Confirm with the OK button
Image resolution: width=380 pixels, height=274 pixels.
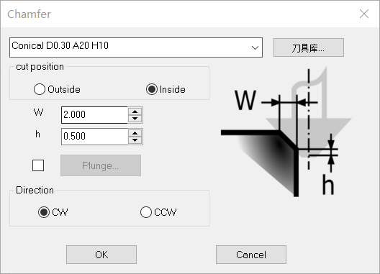(x=101, y=255)
